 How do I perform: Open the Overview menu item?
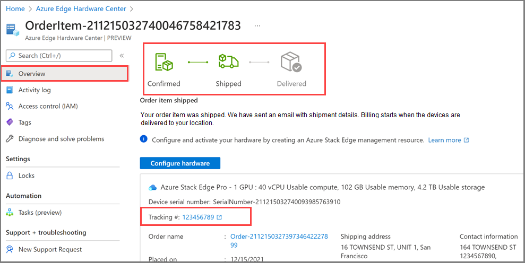pos(32,74)
